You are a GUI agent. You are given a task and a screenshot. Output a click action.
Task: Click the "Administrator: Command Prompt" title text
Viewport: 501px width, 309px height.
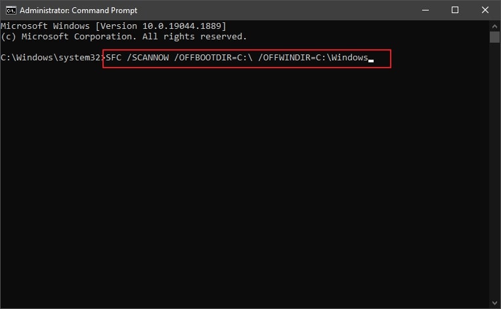pos(78,10)
